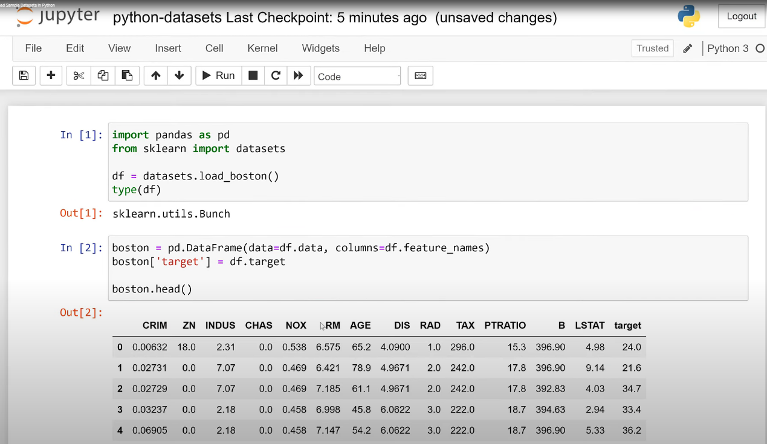Open the Kernel menu
Image resolution: width=767 pixels, height=444 pixels.
(262, 48)
